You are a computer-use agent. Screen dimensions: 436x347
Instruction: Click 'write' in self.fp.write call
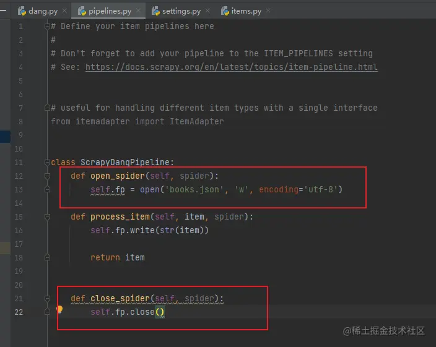click(142, 231)
